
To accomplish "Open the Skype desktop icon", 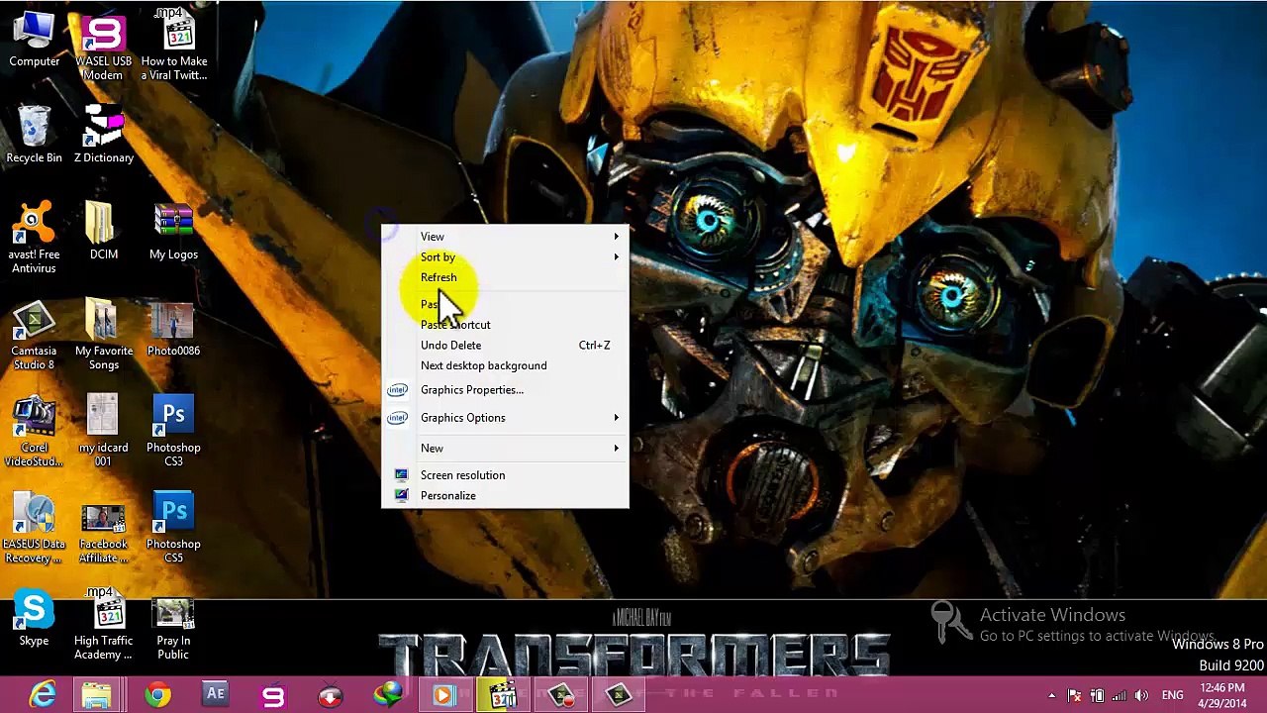I will coord(34,619).
